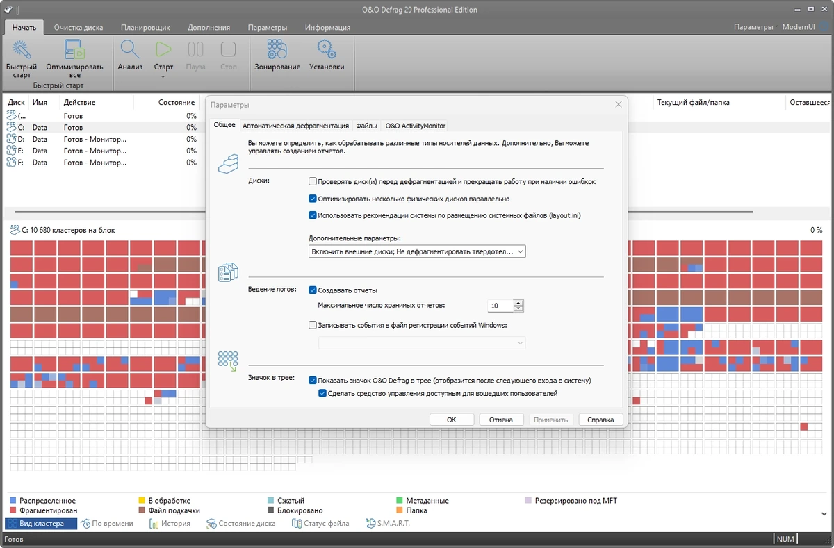
Task: Switch to Автоматическая дефрагментация tab
Action: coord(295,126)
